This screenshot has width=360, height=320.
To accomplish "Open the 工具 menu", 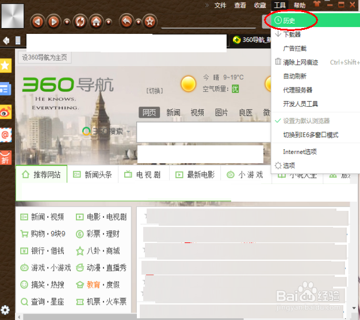I will tap(279, 5).
